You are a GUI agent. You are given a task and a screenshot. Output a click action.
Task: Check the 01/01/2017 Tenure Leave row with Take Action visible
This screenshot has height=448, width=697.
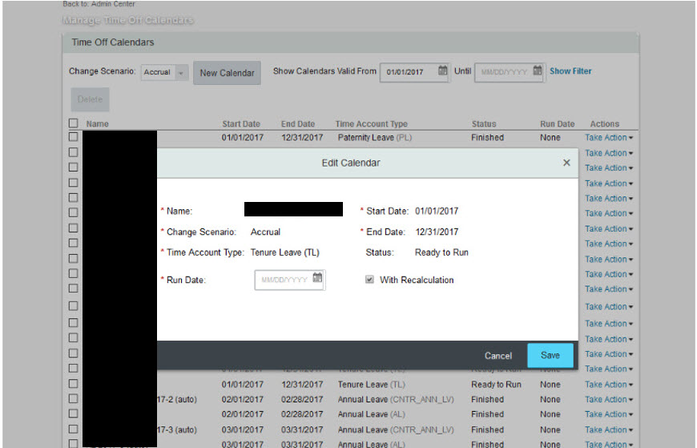(x=74, y=384)
